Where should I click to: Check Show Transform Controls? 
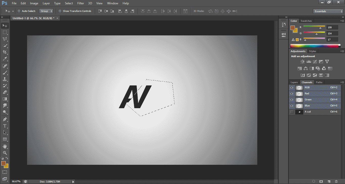click(60, 11)
